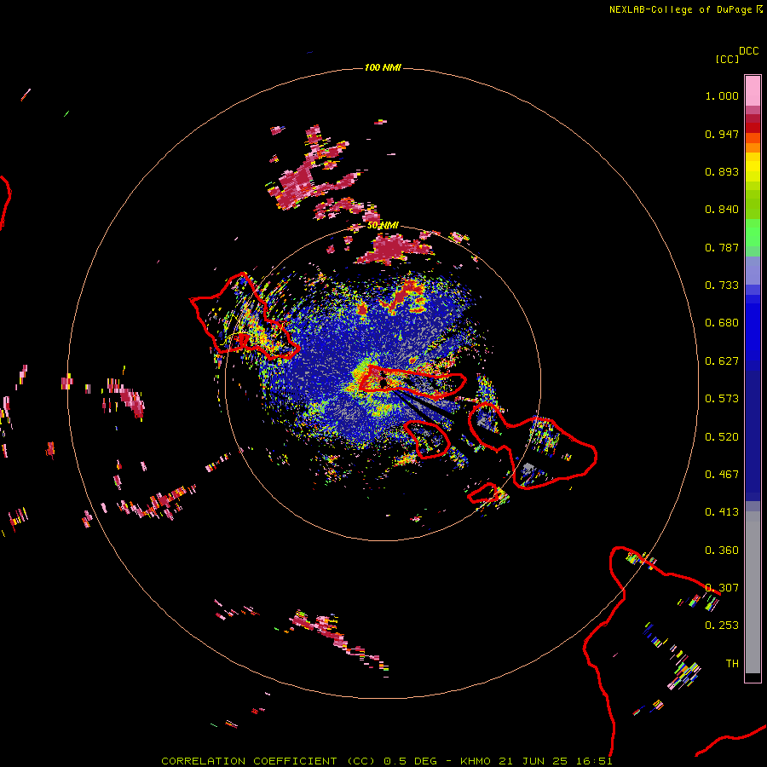Screen dimensions: 767x767
Task: Click the Correlation Coefficient KHMO product caption
Action: [x=386, y=761]
